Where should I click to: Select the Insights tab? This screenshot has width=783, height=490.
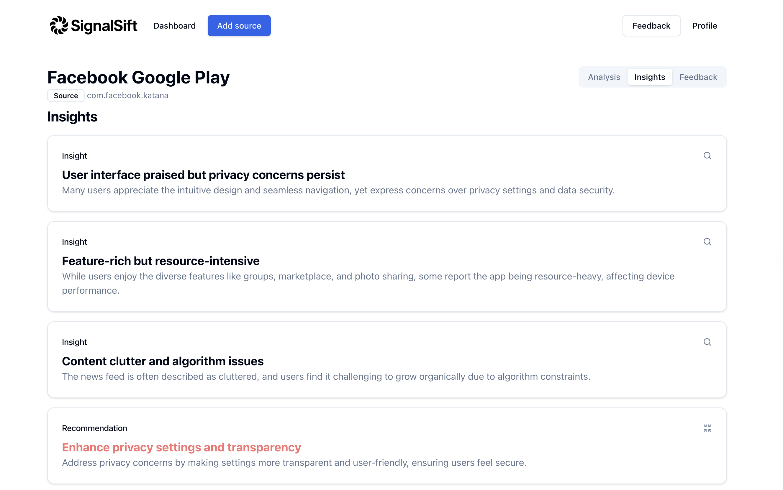pyautogui.click(x=649, y=77)
